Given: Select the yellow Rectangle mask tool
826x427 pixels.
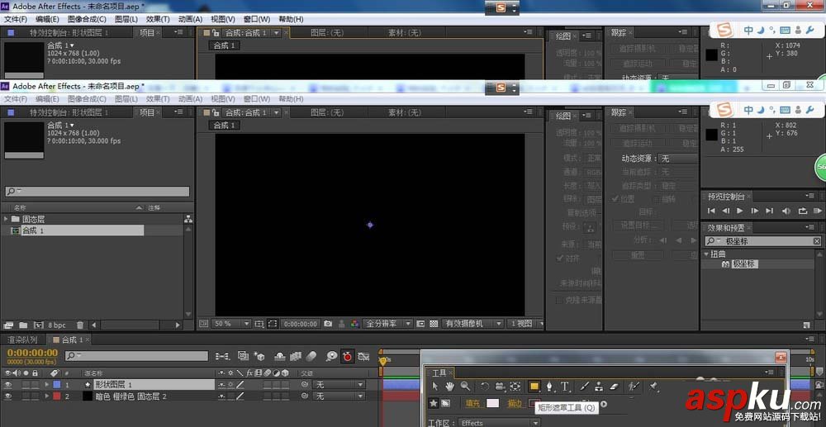Looking at the screenshot, I should pos(534,387).
